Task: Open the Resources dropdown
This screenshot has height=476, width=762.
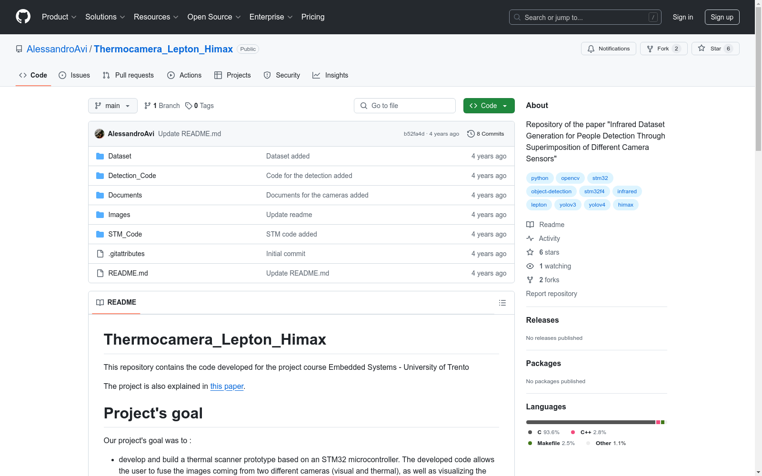Action: 156,17
